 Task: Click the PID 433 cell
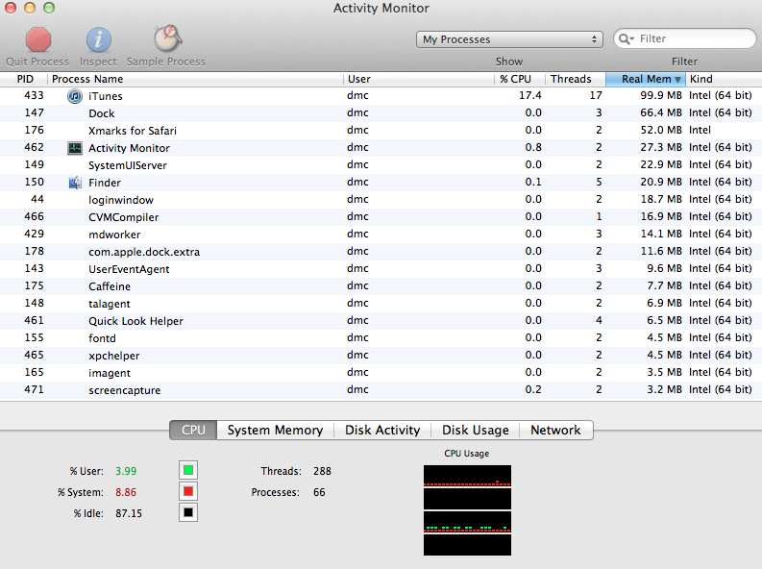click(34, 95)
